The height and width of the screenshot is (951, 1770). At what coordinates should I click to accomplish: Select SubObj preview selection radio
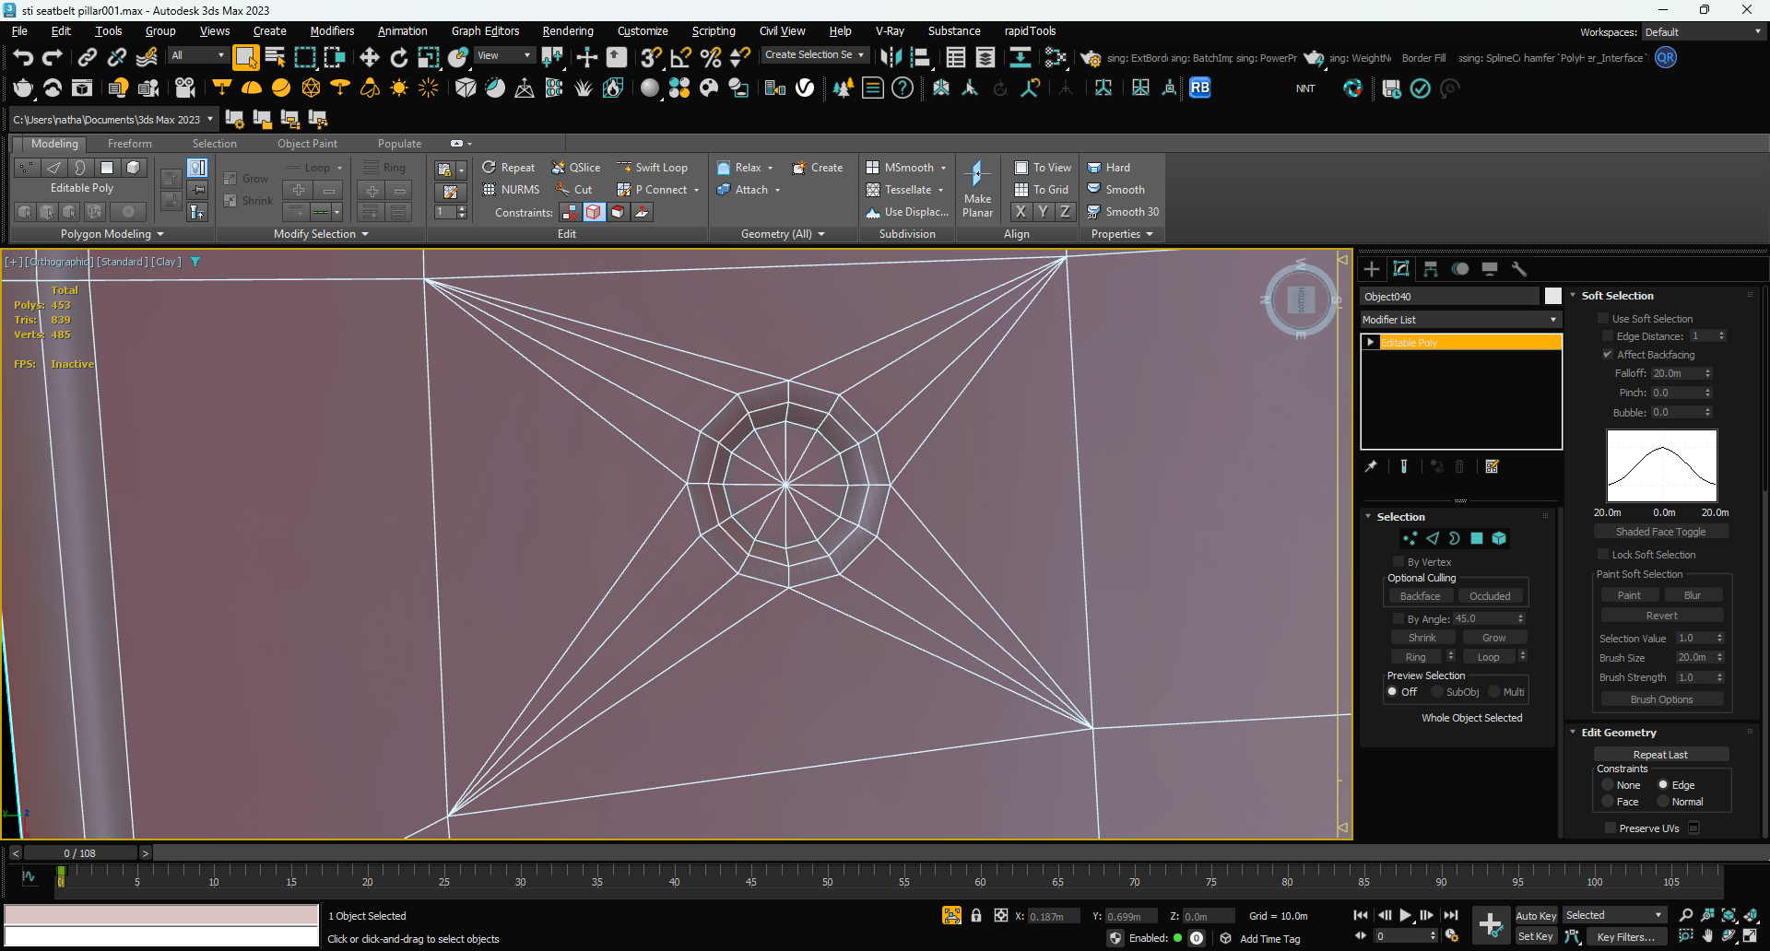1436,691
